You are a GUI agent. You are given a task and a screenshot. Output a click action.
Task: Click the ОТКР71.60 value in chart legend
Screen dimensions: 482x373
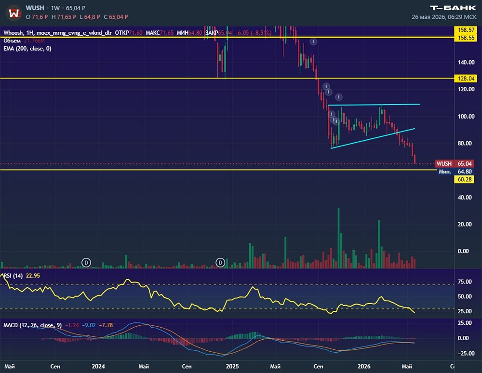coord(129,33)
